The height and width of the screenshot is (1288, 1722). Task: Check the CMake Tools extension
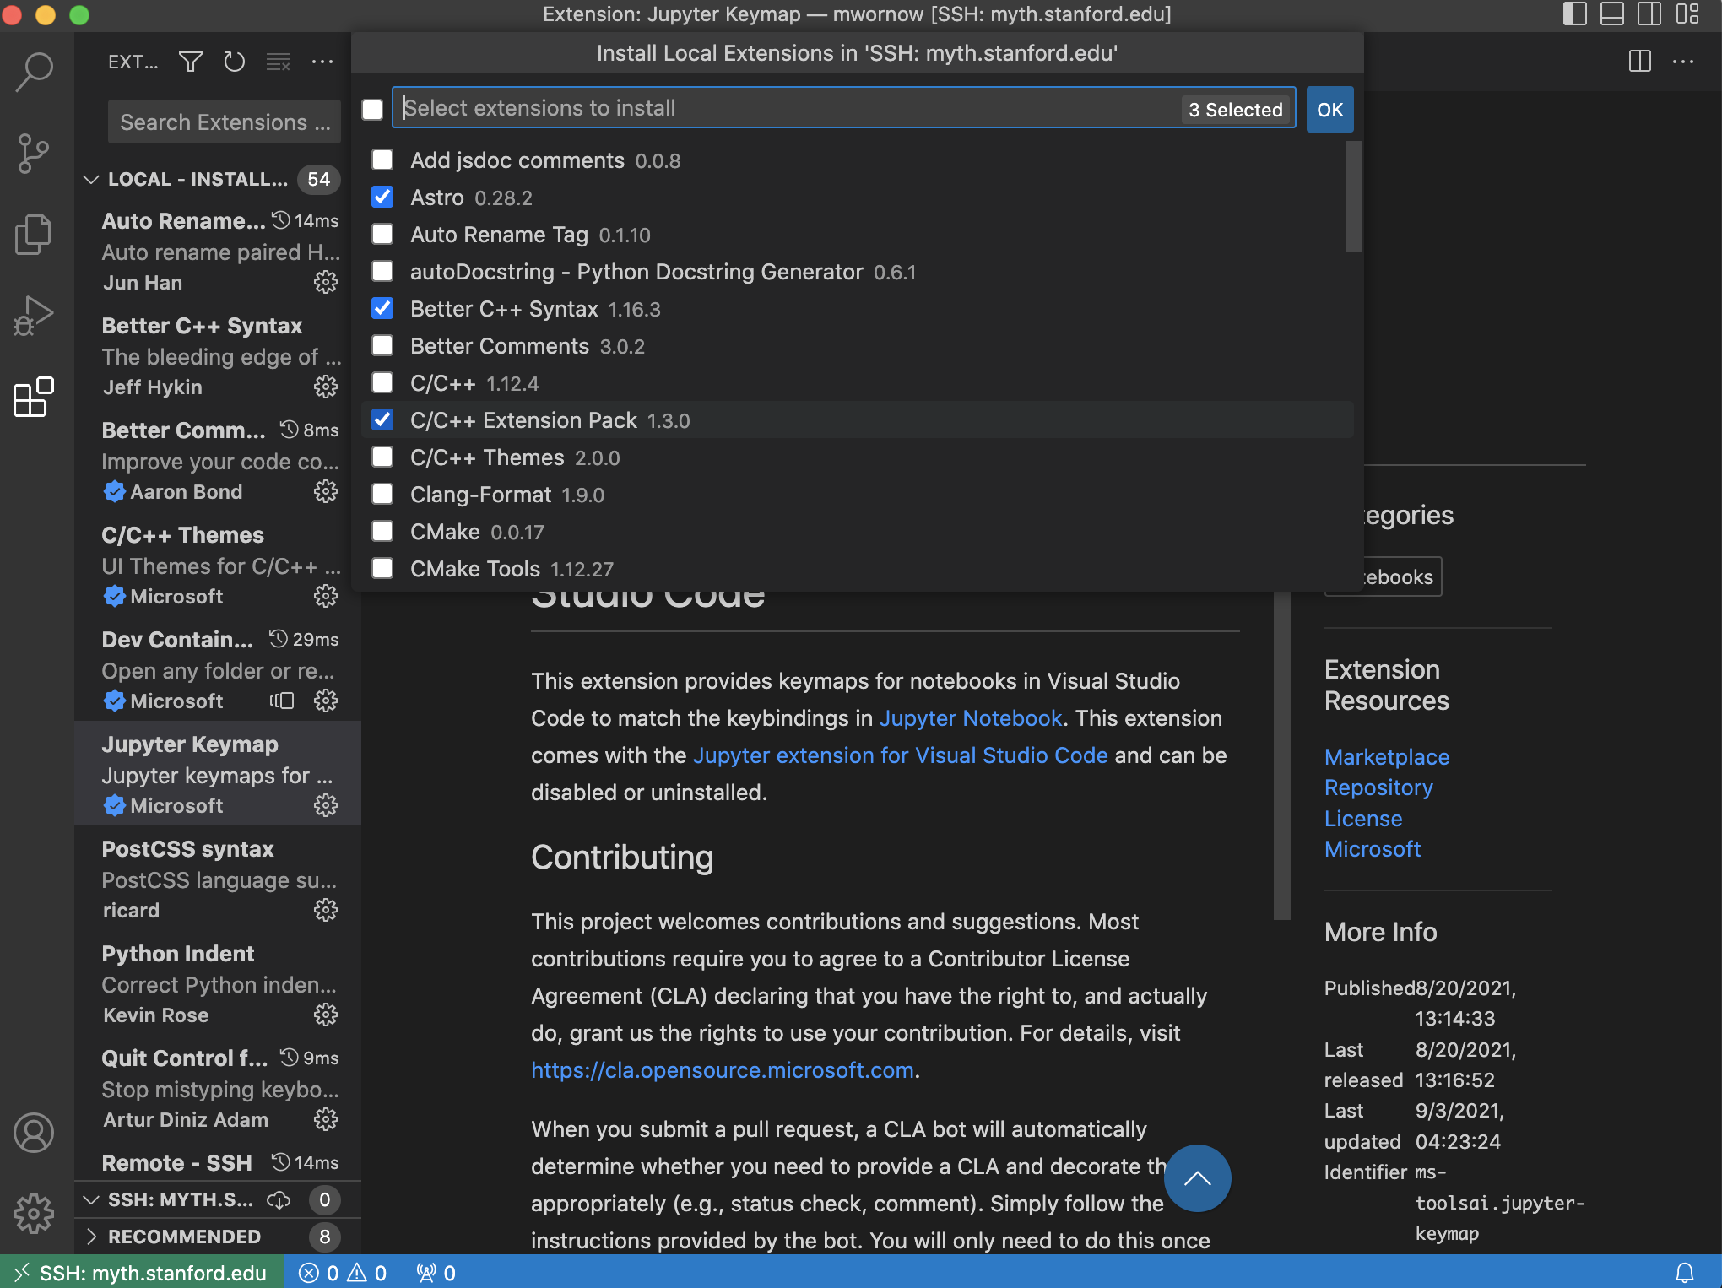pyautogui.click(x=382, y=568)
